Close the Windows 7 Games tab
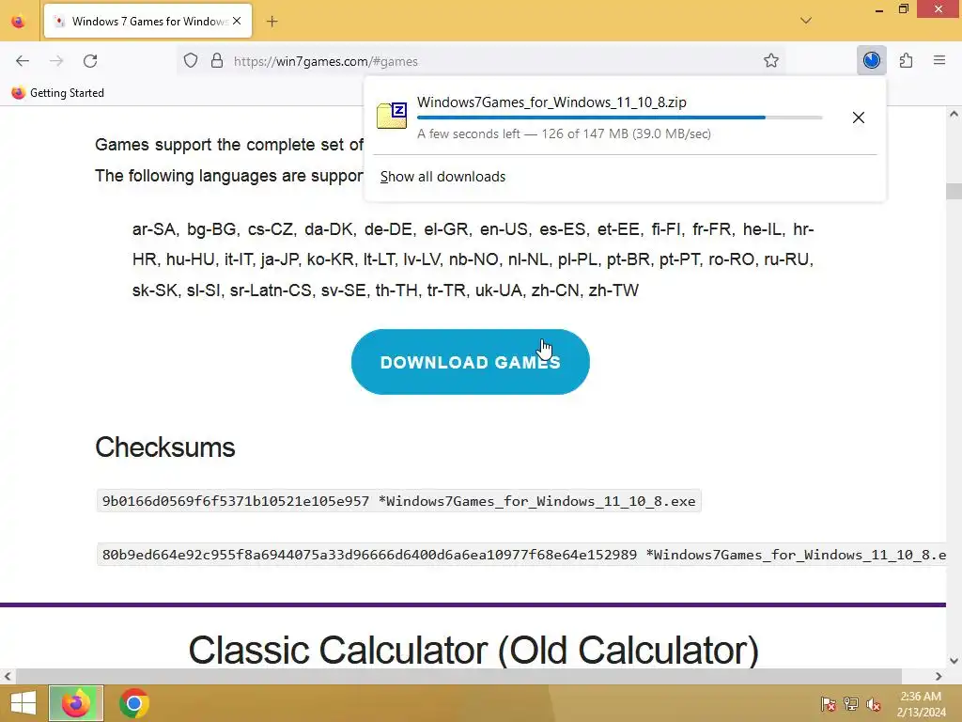This screenshot has height=722, width=962. tap(237, 21)
